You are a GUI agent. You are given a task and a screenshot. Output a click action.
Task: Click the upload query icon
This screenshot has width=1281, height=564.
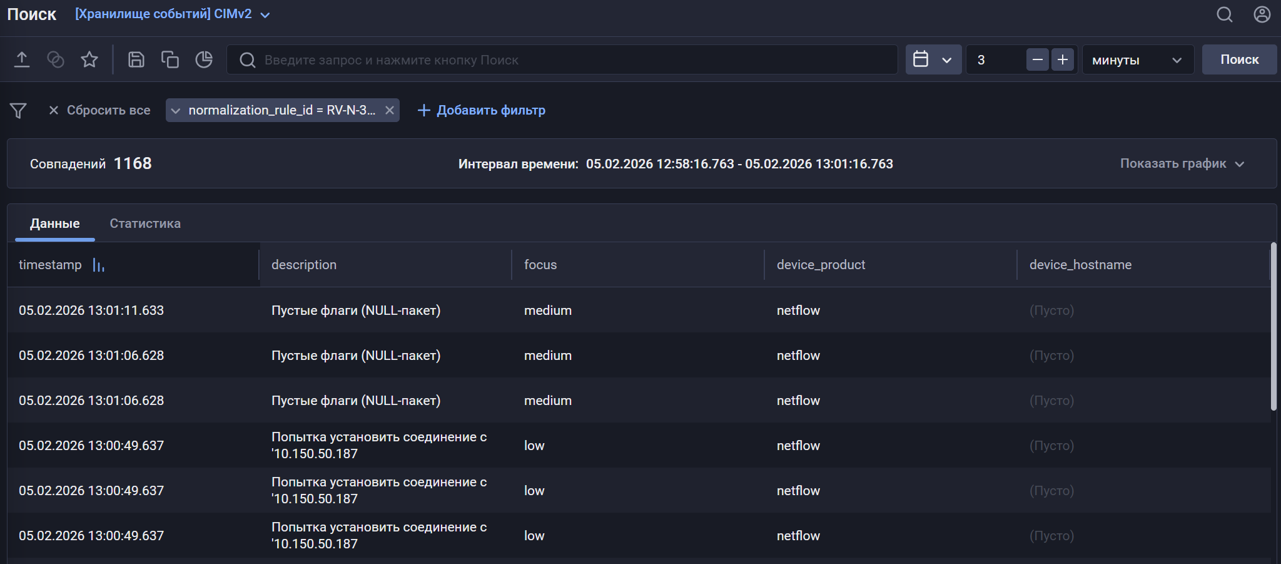tap(23, 59)
